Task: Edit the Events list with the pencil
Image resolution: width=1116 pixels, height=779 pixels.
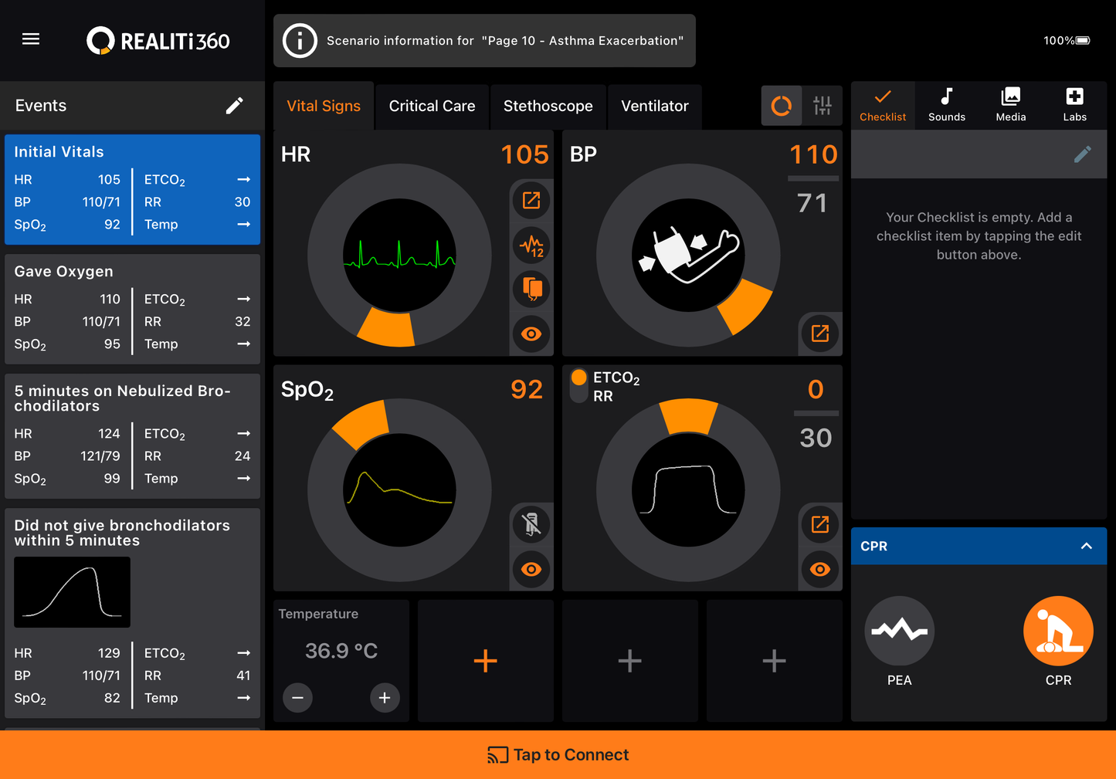Action: pyautogui.click(x=235, y=105)
